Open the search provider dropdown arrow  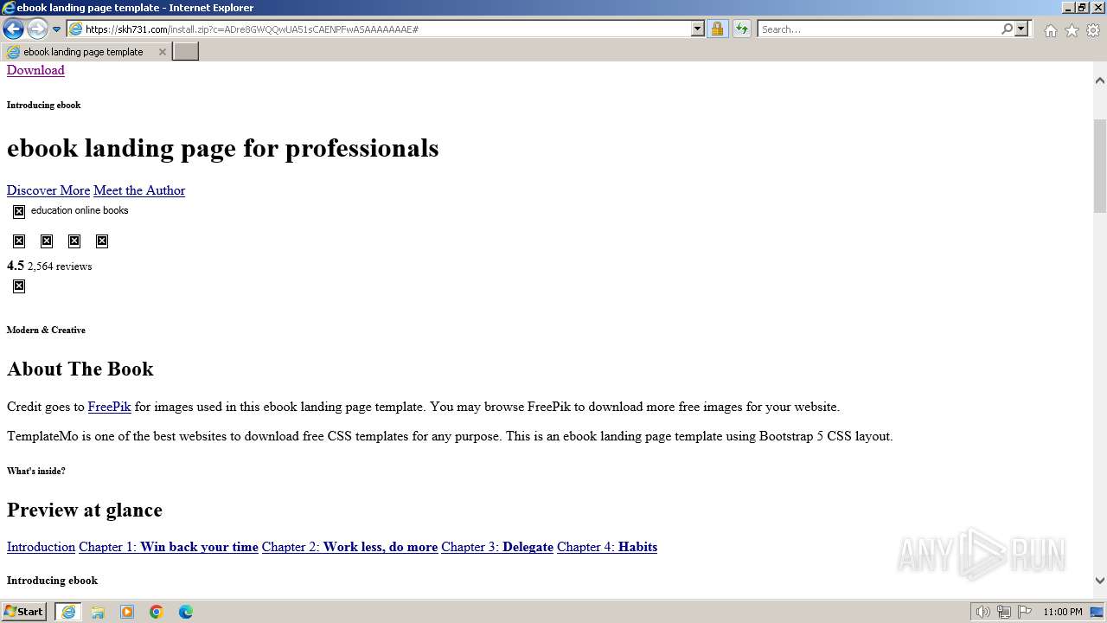(1021, 29)
